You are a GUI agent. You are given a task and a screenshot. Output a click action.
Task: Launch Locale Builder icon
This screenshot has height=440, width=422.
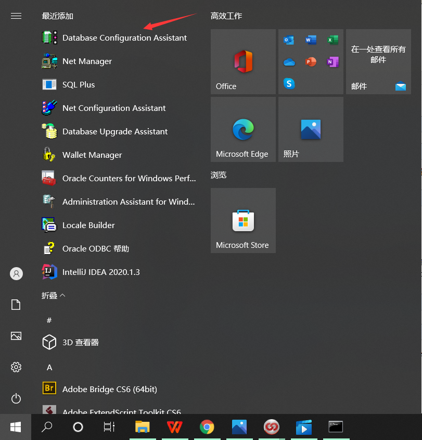click(49, 225)
